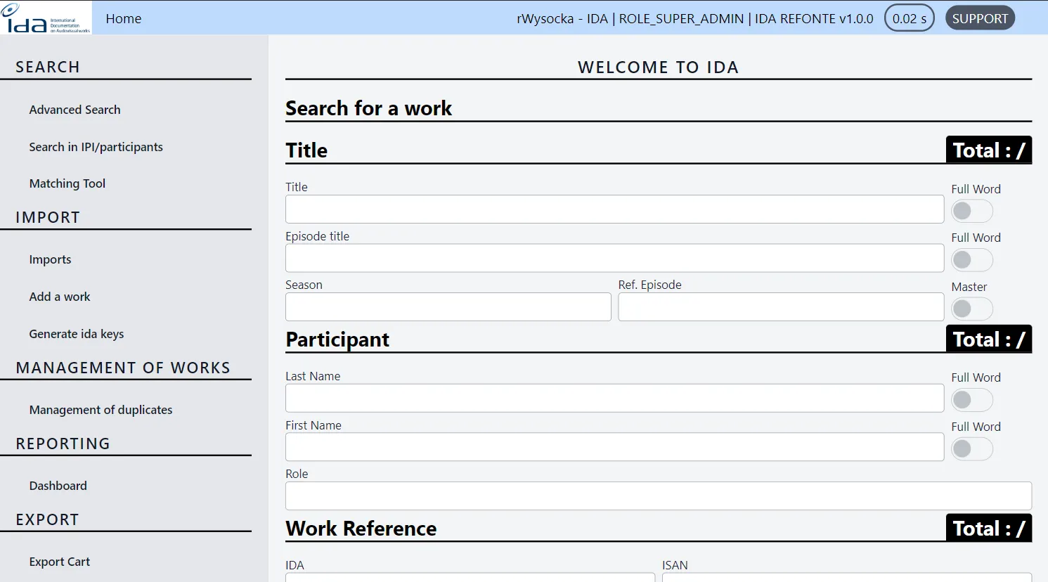Open Generate ida keys
This screenshot has height=582, width=1048.
click(x=77, y=334)
